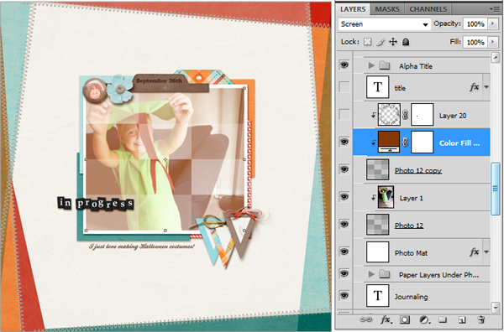Expand the Alpha Title layer group
Image resolution: width=504 pixels, height=332 pixels.
tap(371, 65)
